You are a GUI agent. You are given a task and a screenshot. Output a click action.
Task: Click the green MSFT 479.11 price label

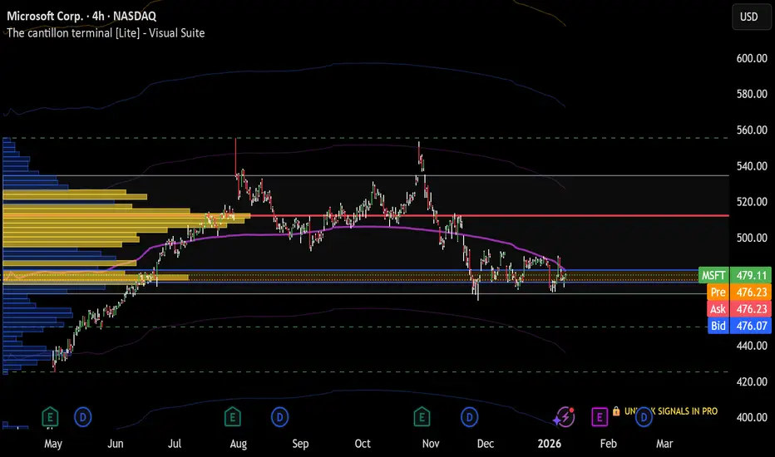[x=734, y=275]
